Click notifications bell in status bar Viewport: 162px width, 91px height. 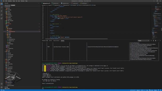160,90
